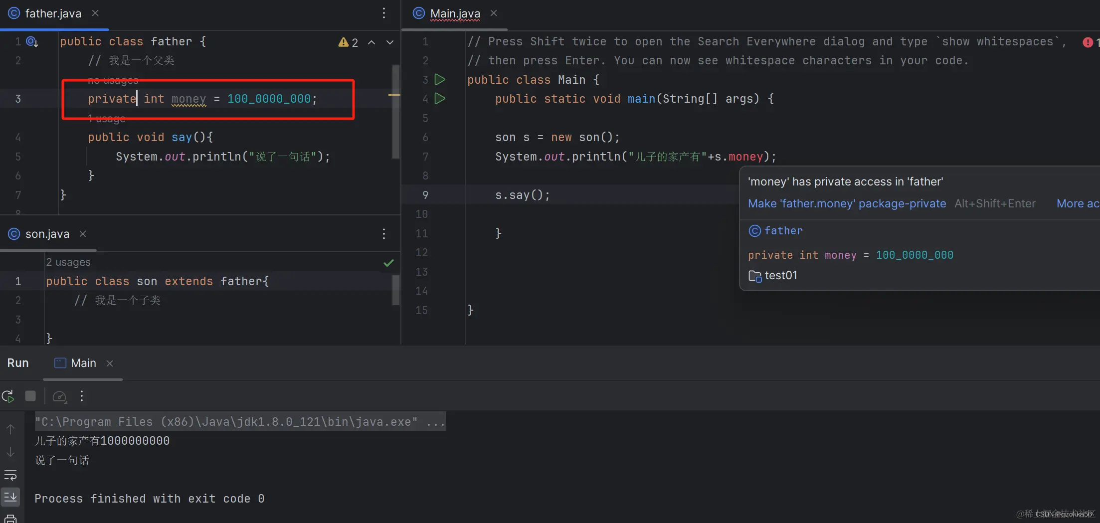The image size is (1100, 523).
Task: Open son.java editor options menu
Action: [x=383, y=234]
